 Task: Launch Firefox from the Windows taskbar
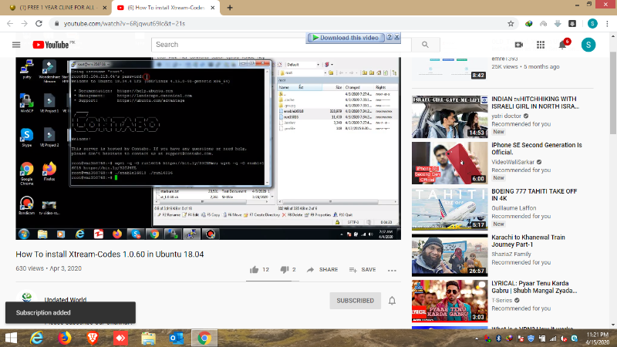[65, 339]
